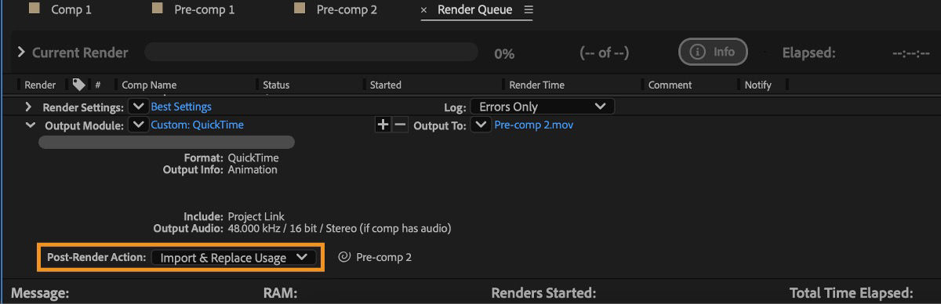Open the Render Settings template dropdown arrow
Image resolution: width=941 pixels, height=304 pixels.
[x=139, y=107]
